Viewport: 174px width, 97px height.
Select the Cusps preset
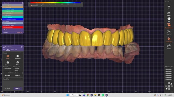tap(8, 57)
